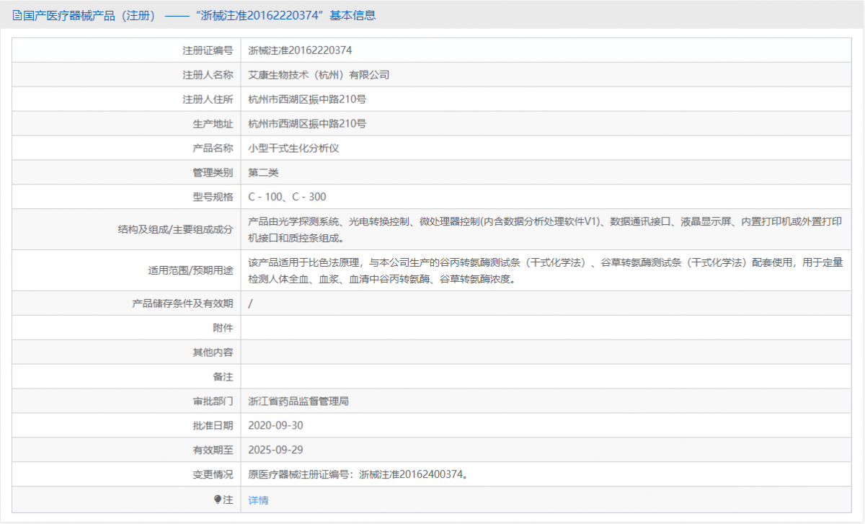Open the 详情 link

click(x=258, y=499)
